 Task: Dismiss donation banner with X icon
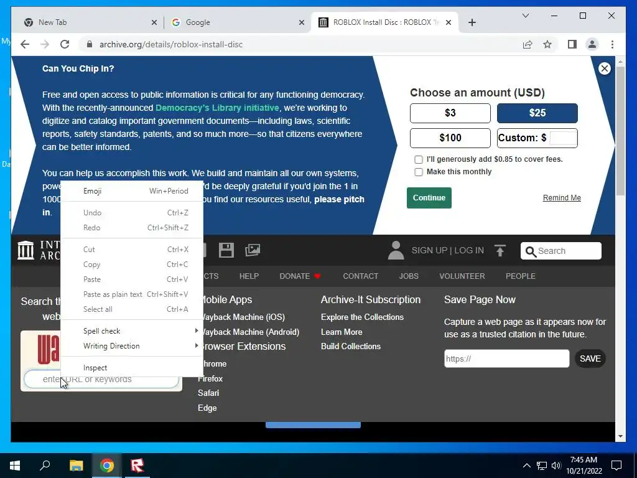(x=605, y=68)
